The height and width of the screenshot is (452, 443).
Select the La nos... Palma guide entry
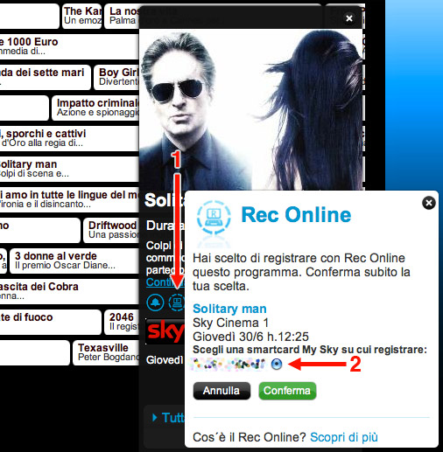pos(122,16)
